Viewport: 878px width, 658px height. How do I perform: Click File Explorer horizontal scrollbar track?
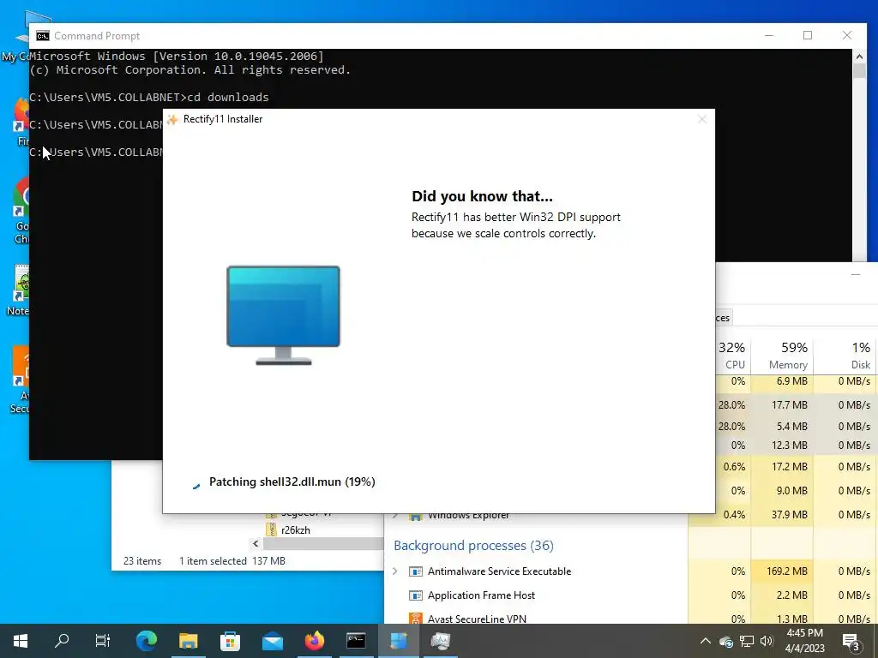tap(323, 543)
